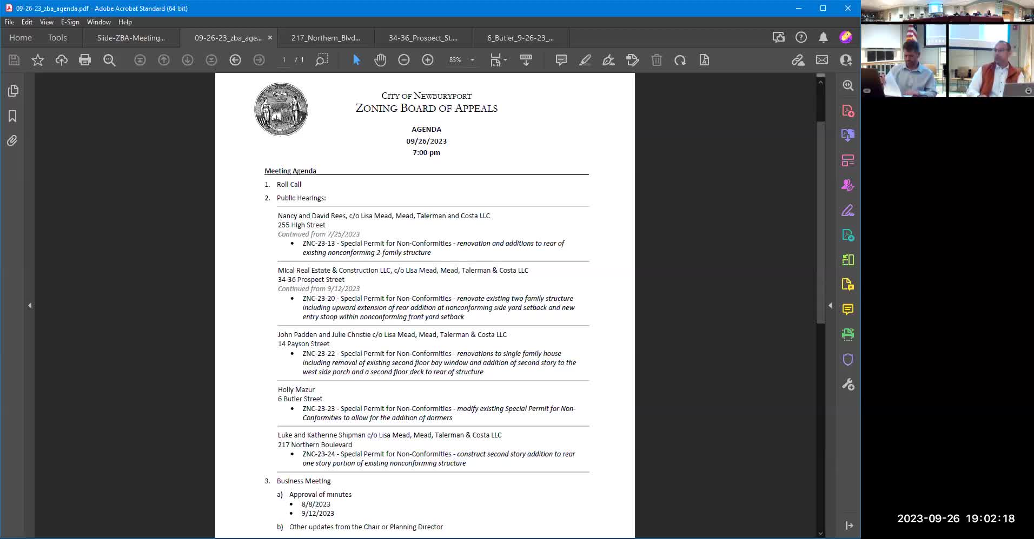1034x539 pixels.
Task: Open the View menu
Action: pyautogui.click(x=47, y=22)
